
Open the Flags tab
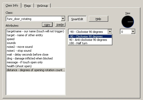point(28,6)
